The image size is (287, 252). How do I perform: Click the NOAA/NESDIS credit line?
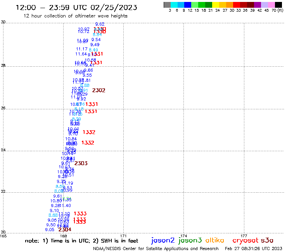click(156, 249)
